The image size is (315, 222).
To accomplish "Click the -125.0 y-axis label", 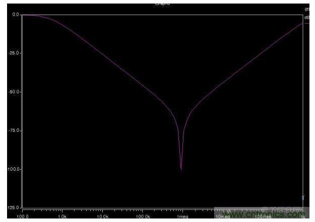I will coord(14,207).
